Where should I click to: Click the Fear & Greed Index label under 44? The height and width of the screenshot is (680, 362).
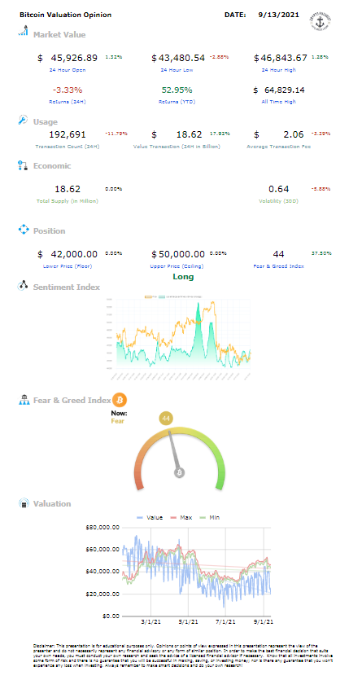pyautogui.click(x=279, y=265)
